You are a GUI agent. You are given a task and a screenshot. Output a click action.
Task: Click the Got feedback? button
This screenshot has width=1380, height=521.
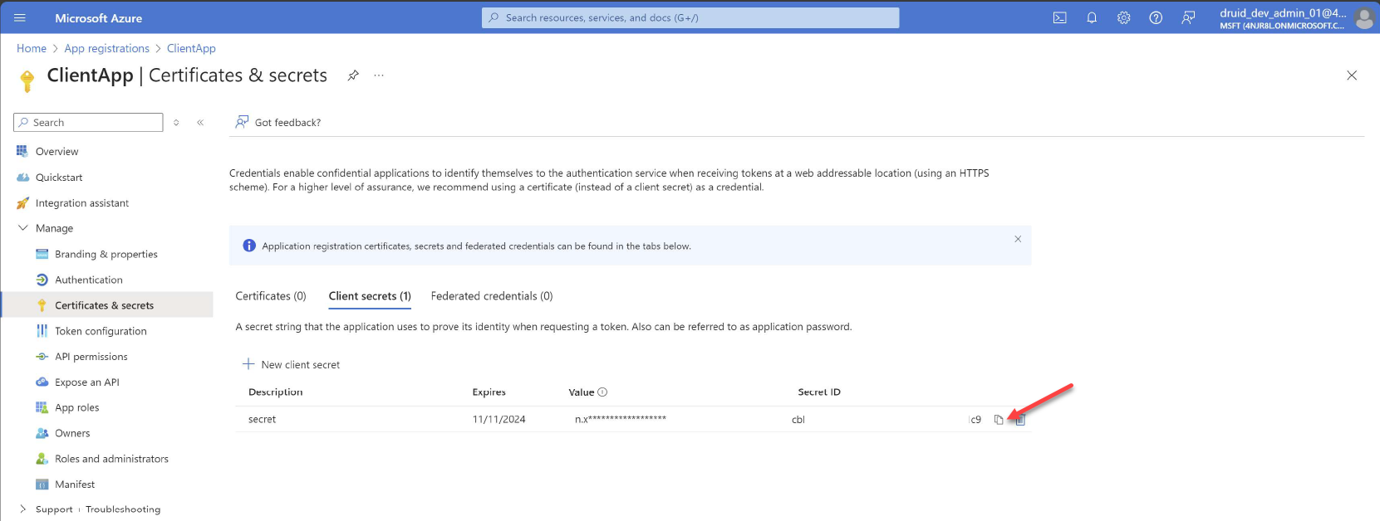coord(278,122)
